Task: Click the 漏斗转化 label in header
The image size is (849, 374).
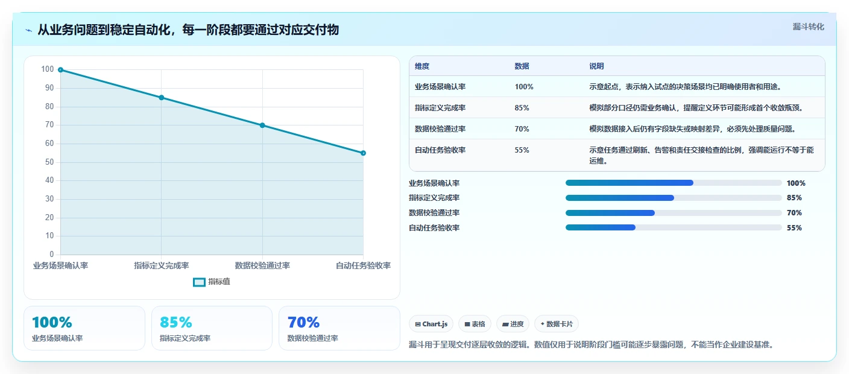Action: (x=808, y=27)
